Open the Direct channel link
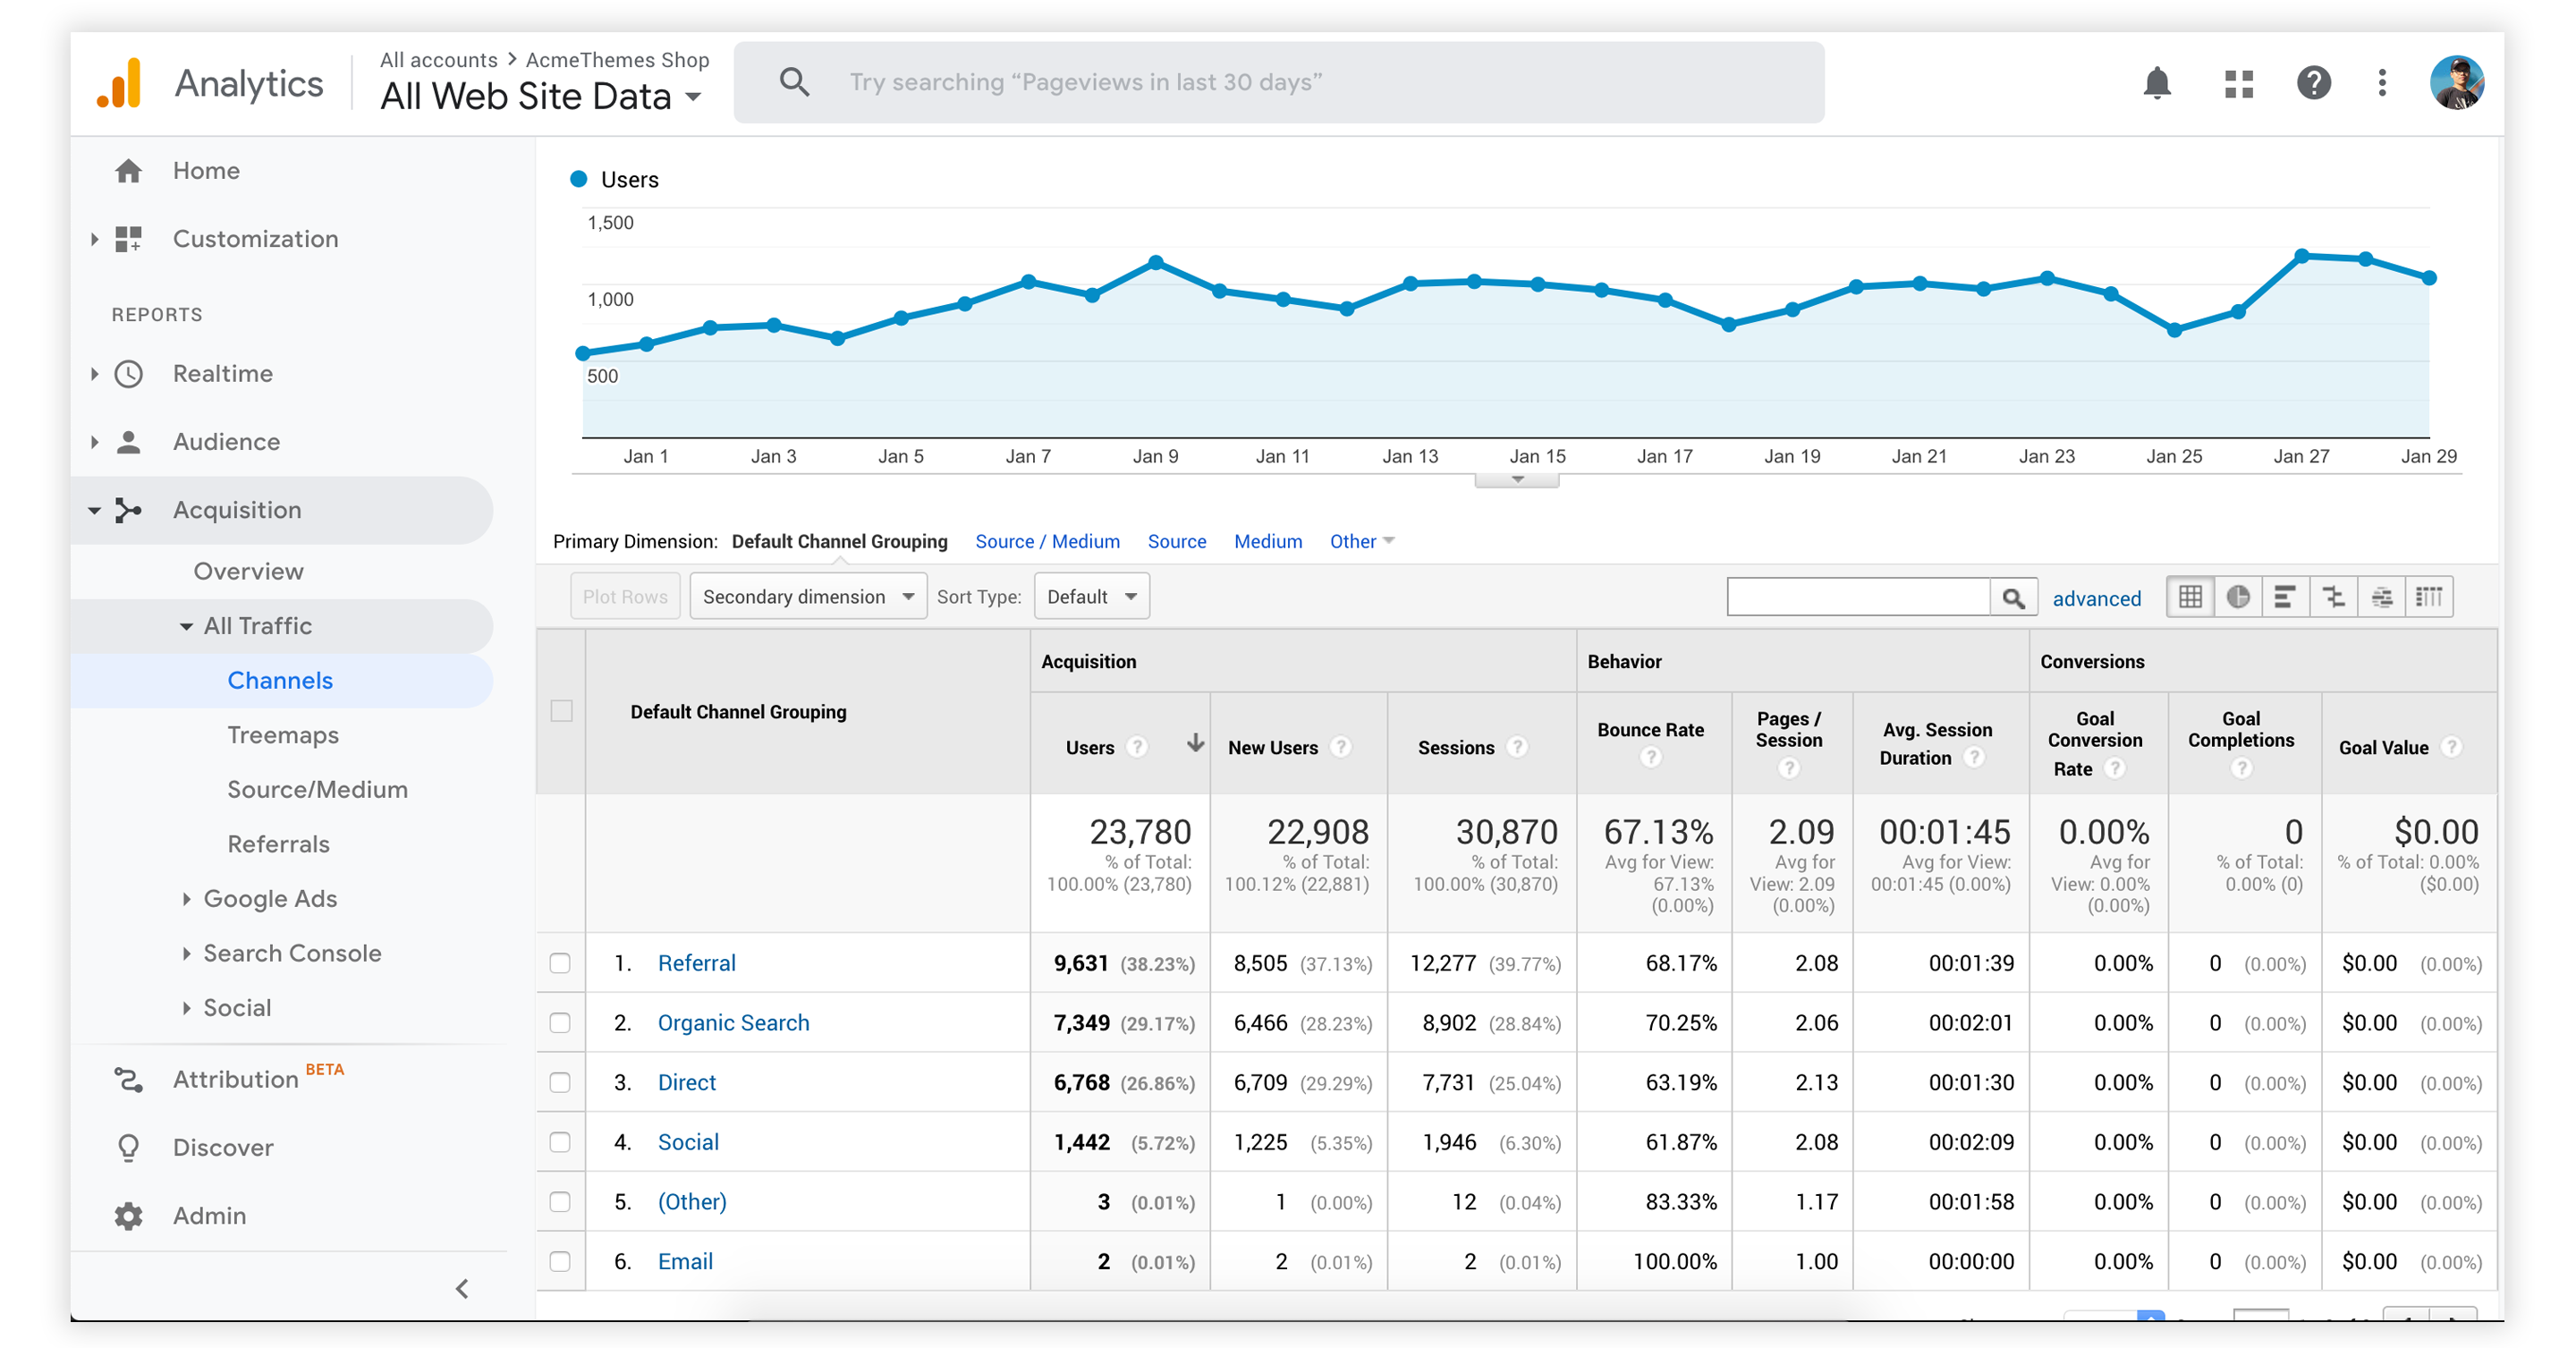 click(x=686, y=1082)
